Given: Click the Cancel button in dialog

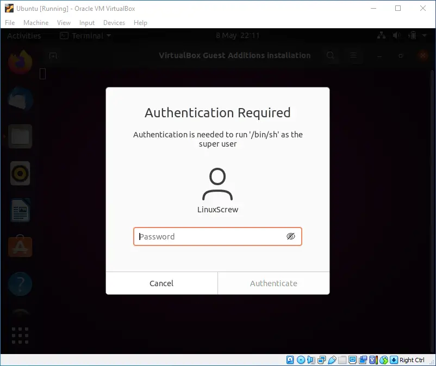Looking at the screenshot, I should click(x=161, y=283).
